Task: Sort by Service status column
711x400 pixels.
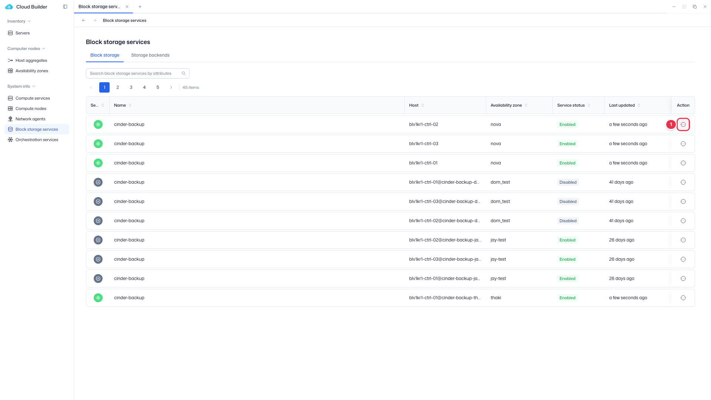Action: pos(589,105)
